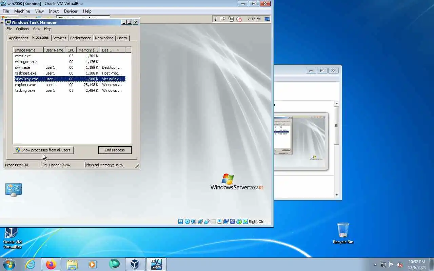This screenshot has height=271, width=434.
Task: Click Show processes from all users button
Action: (x=43, y=150)
